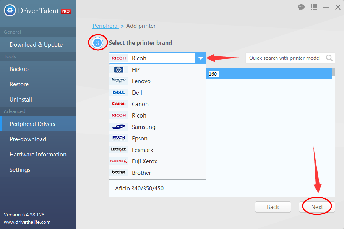Click the Samsung logo in brand list

pos(119,127)
